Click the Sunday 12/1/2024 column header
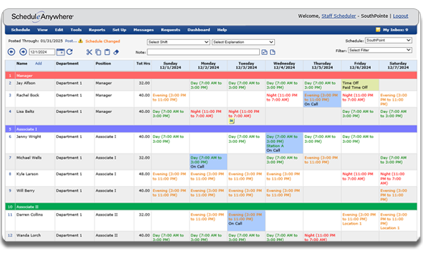The width and height of the screenshot is (423, 256). coord(170,65)
